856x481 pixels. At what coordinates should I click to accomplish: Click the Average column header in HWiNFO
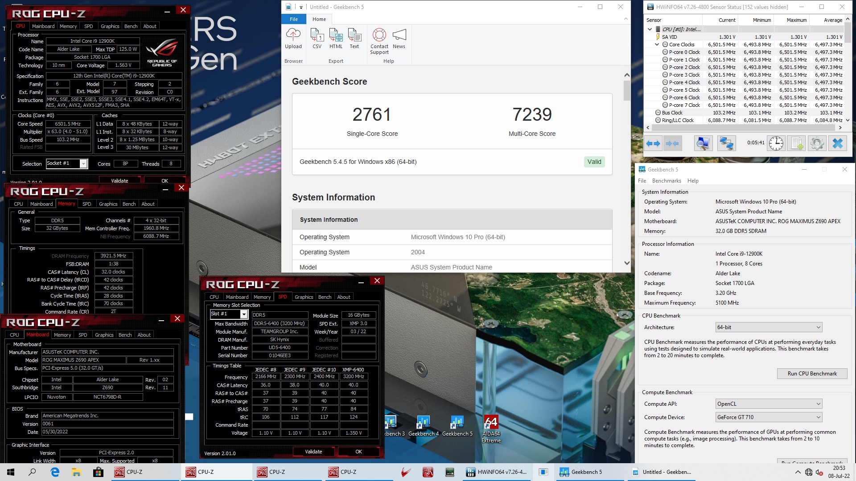[x=827, y=20]
